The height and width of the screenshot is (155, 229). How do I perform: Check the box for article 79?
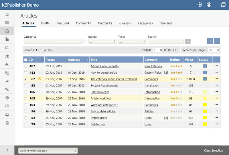pyautogui.click(x=25, y=124)
